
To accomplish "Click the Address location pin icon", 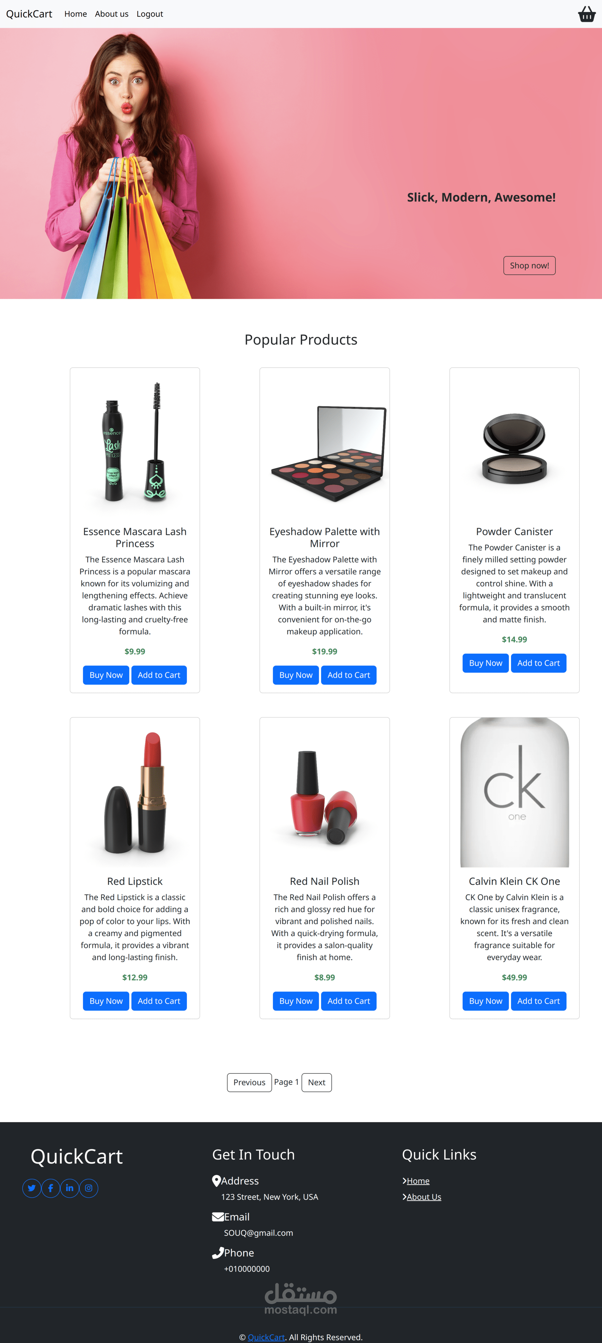I will (216, 1181).
